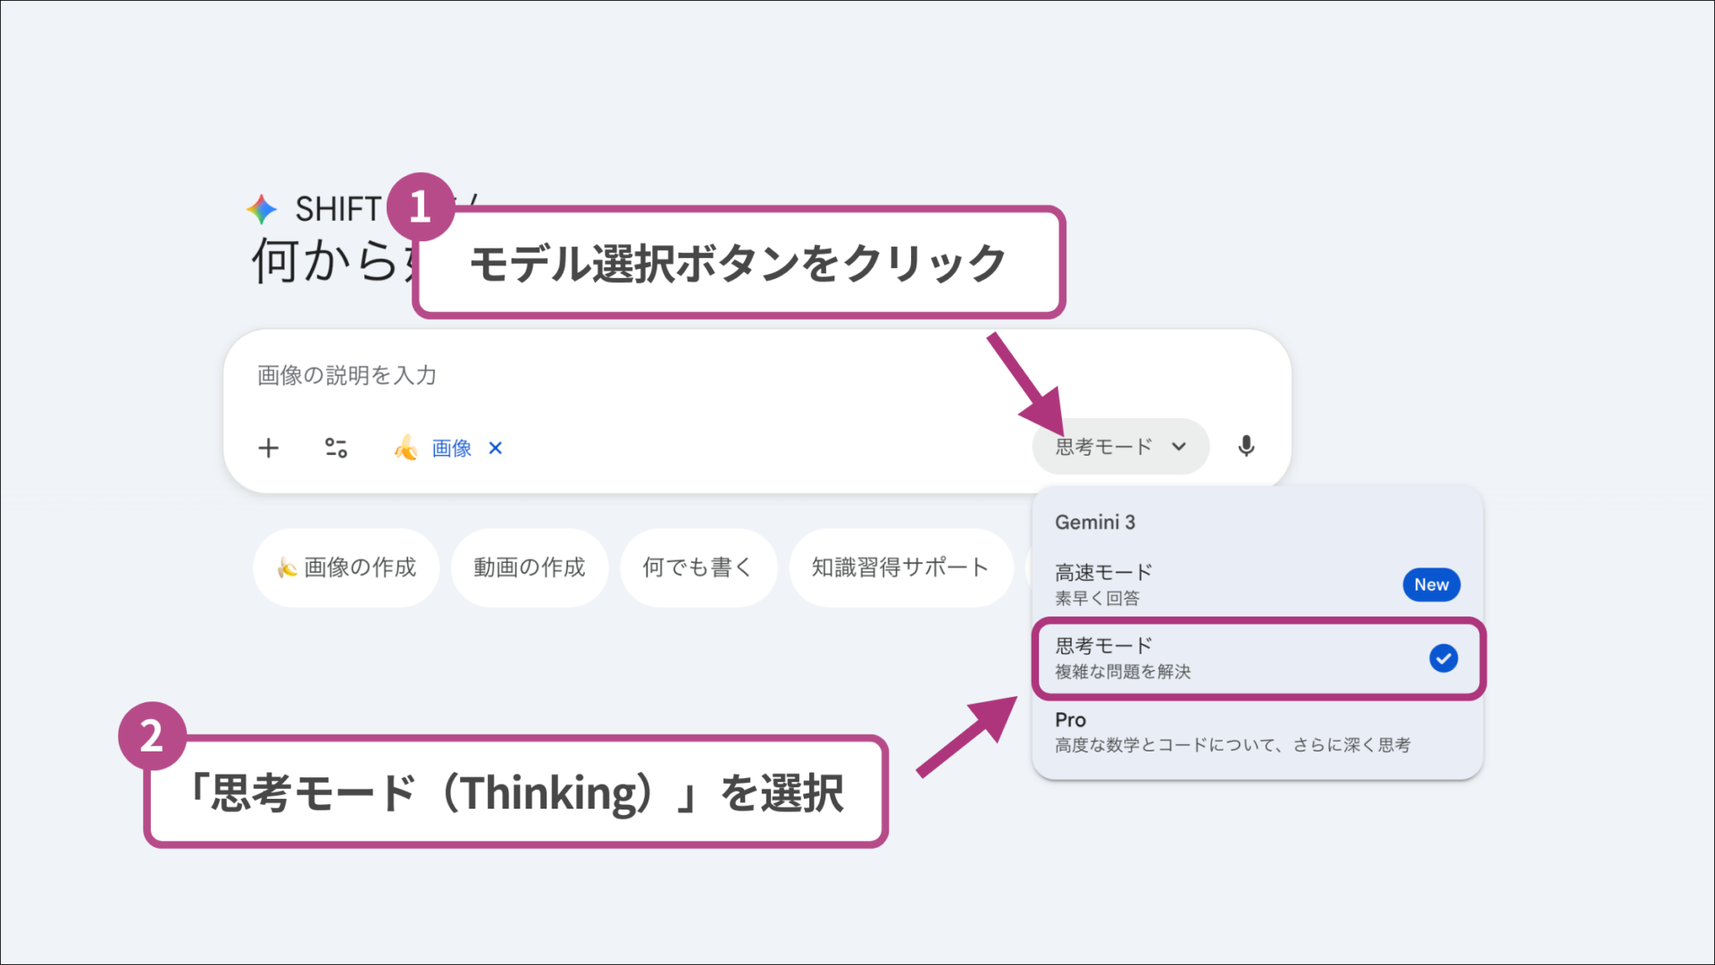The image size is (1715, 965).
Task: Expand the chevron on the model button
Action: [x=1179, y=446]
